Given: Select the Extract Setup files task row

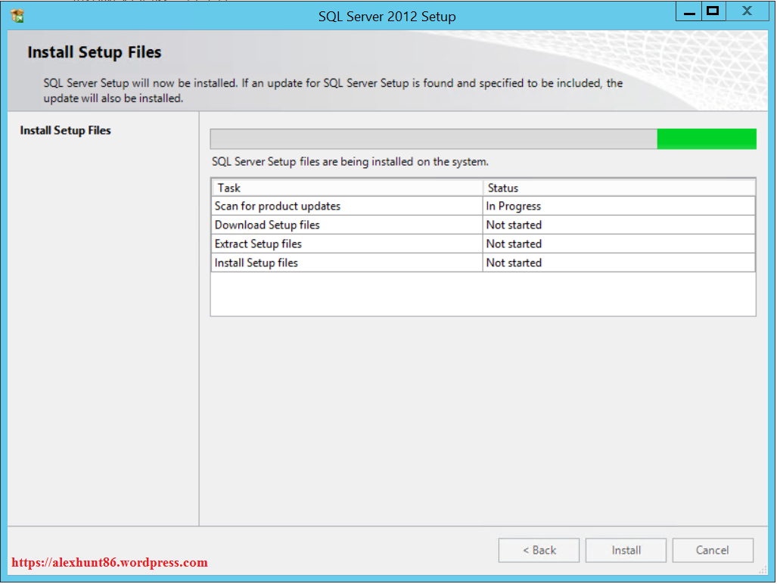Looking at the screenshot, I should [258, 244].
